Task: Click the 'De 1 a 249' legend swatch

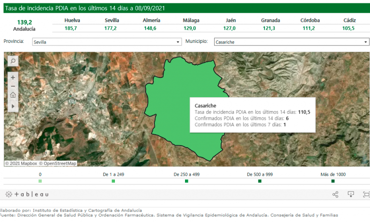Action: [113, 181]
